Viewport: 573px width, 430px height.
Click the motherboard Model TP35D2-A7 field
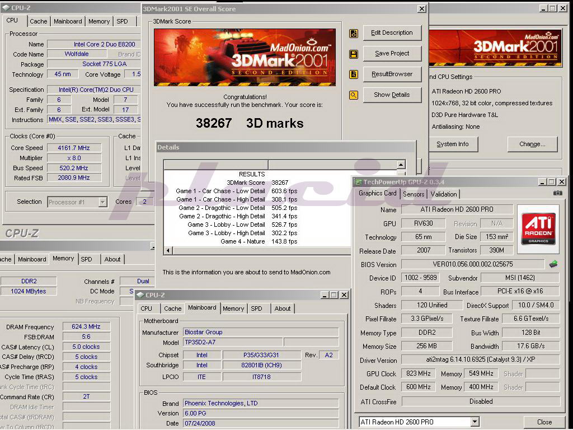(x=233, y=342)
